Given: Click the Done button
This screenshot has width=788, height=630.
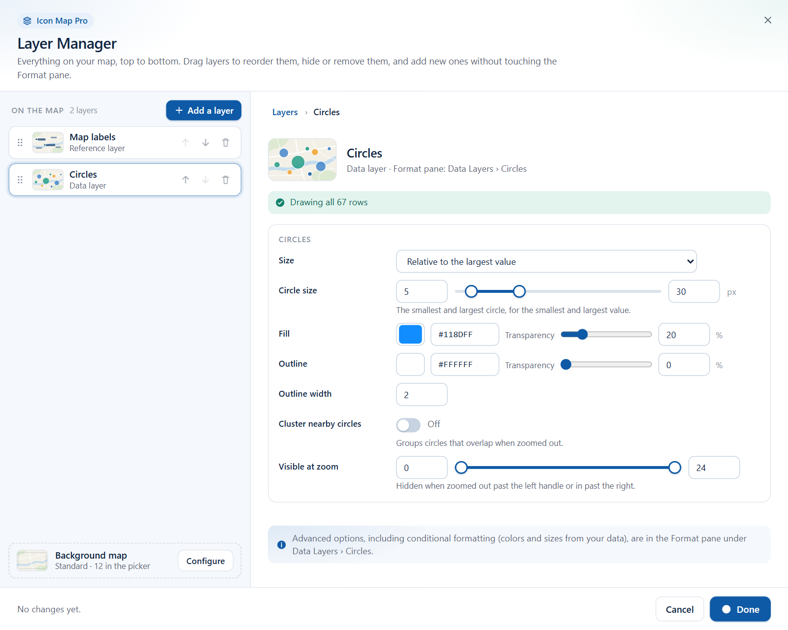Looking at the screenshot, I should coord(740,609).
